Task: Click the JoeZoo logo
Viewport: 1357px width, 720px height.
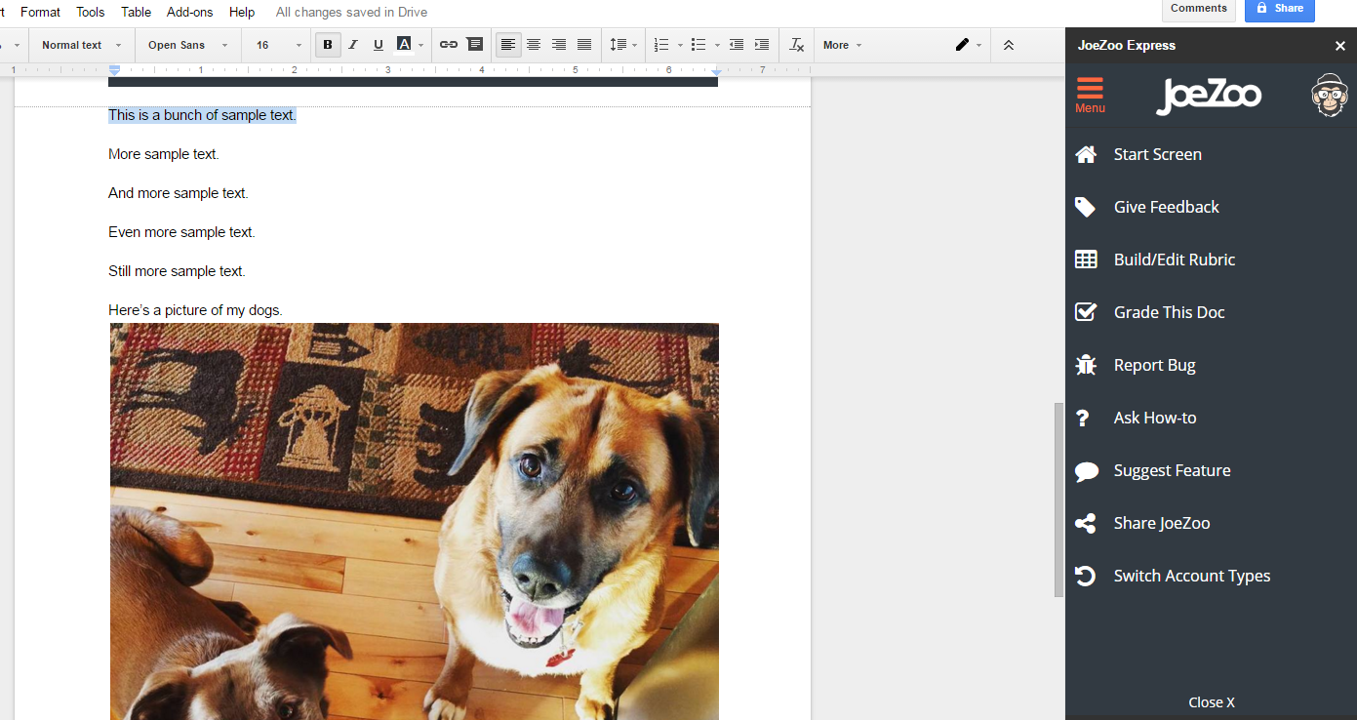Action: coord(1209,96)
